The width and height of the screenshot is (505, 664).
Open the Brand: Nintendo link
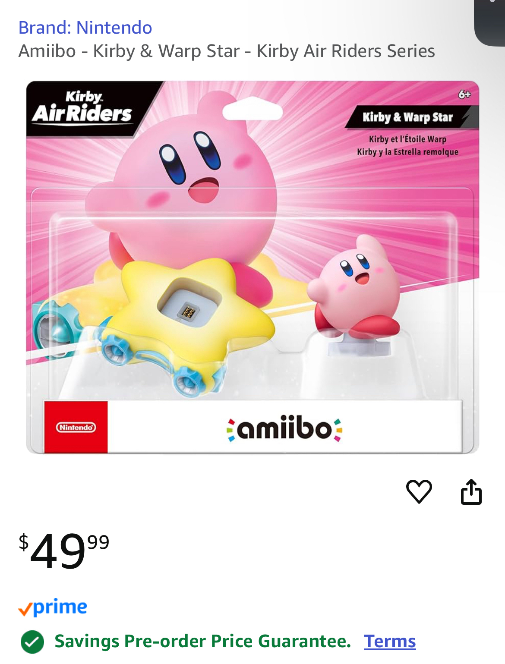[85, 28]
